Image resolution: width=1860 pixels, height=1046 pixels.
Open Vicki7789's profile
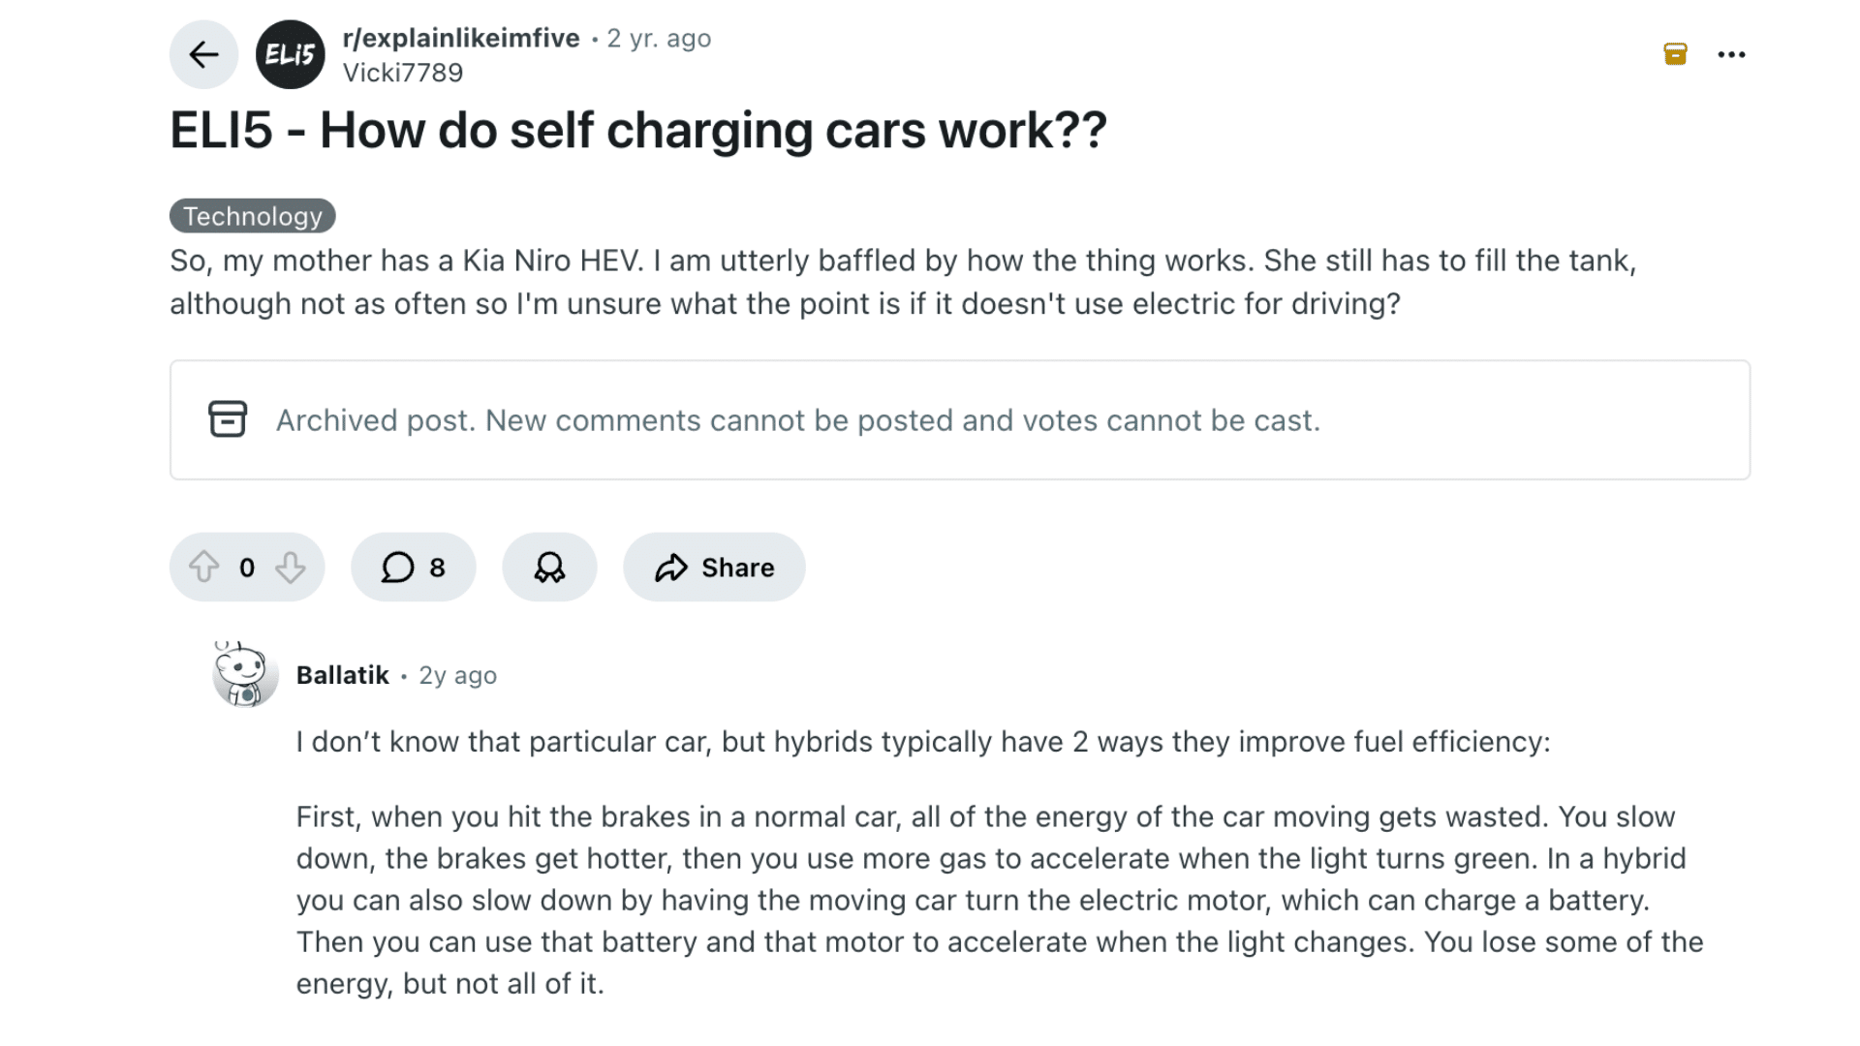(404, 72)
